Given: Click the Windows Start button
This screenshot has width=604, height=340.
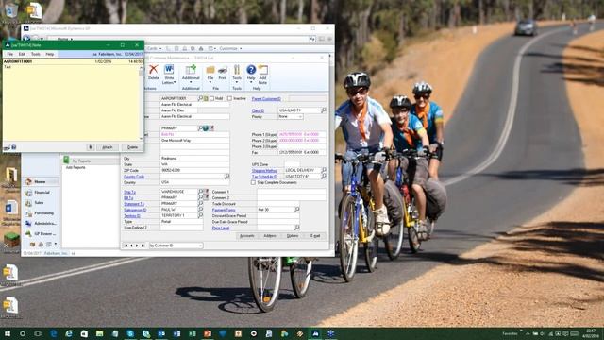Looking at the screenshot, I should 8,333.
